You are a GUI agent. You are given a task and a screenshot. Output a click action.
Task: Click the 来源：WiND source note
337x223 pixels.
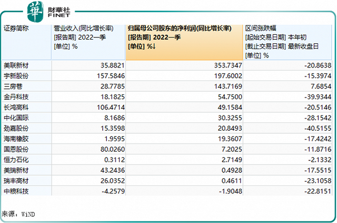(18, 214)
